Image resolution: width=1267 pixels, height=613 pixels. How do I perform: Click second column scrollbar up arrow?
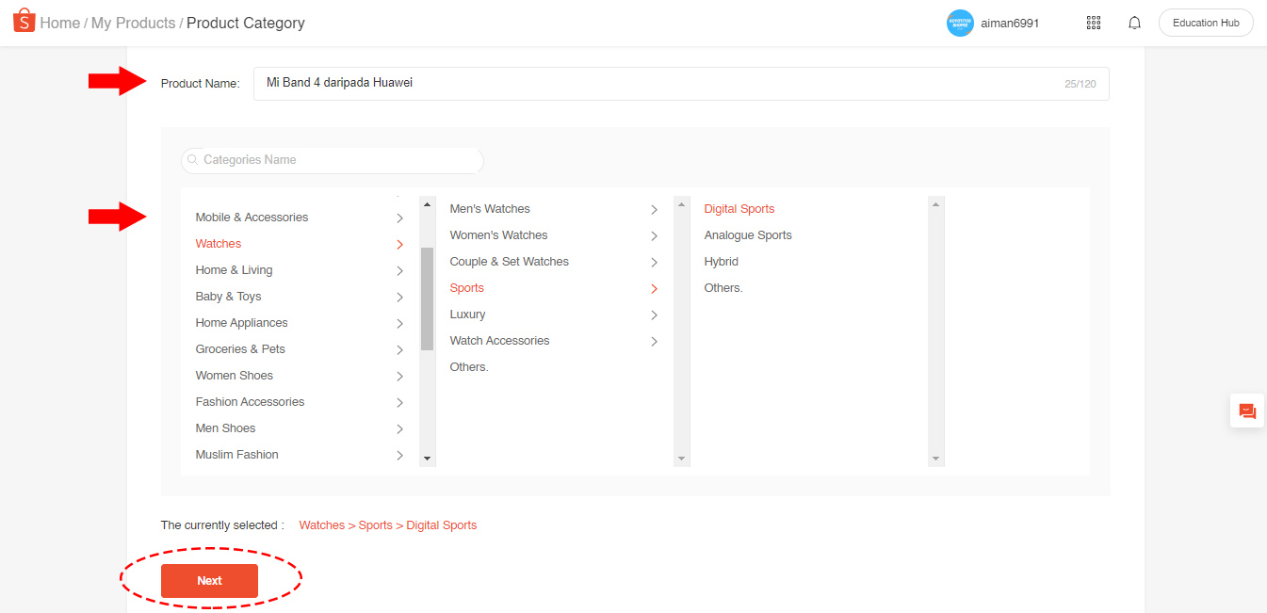[682, 203]
